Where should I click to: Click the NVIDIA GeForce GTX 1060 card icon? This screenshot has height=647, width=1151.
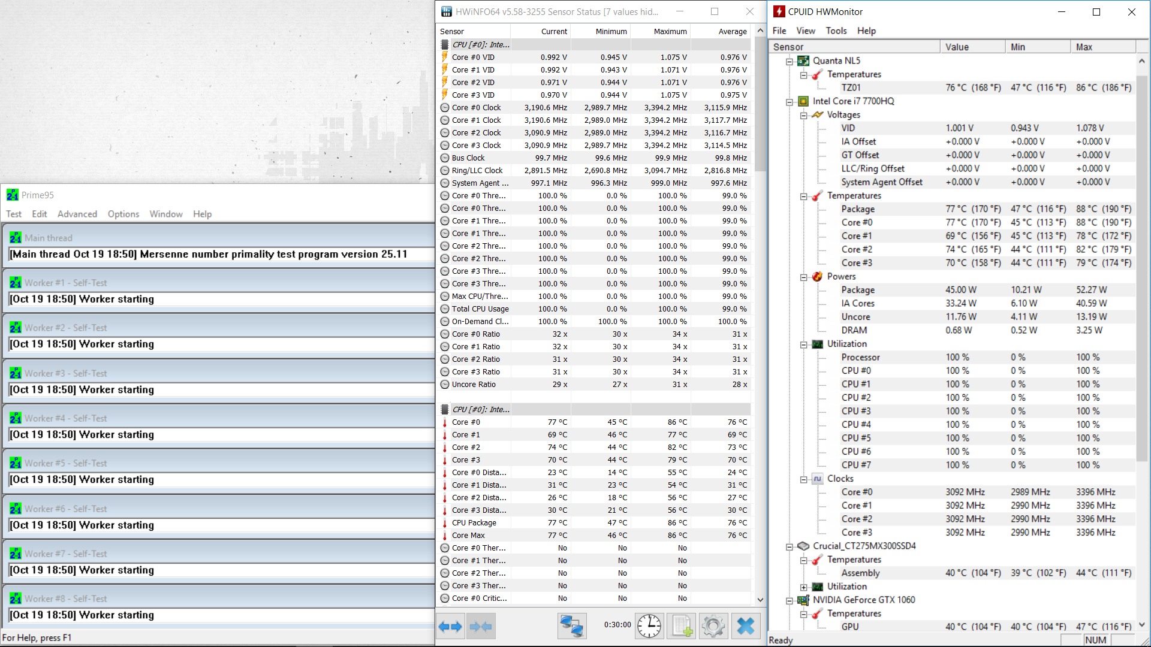point(803,600)
